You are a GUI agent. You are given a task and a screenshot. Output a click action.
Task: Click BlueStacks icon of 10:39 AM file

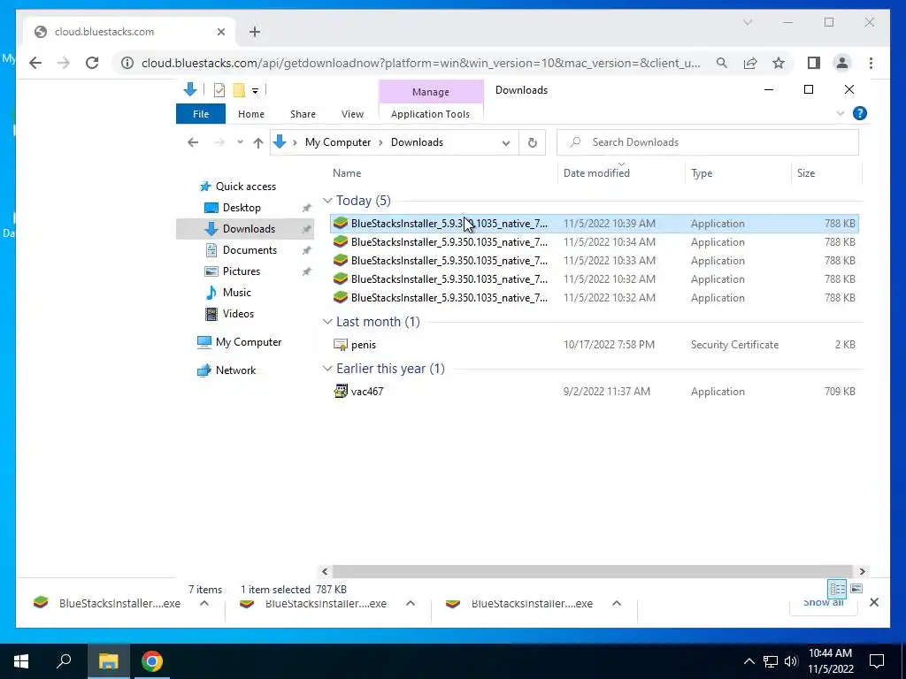(x=341, y=224)
